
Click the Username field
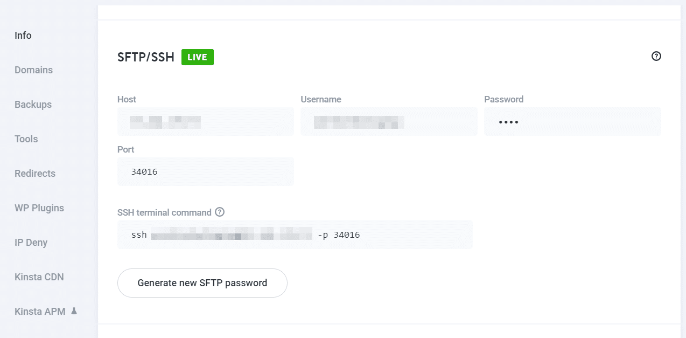tap(389, 121)
